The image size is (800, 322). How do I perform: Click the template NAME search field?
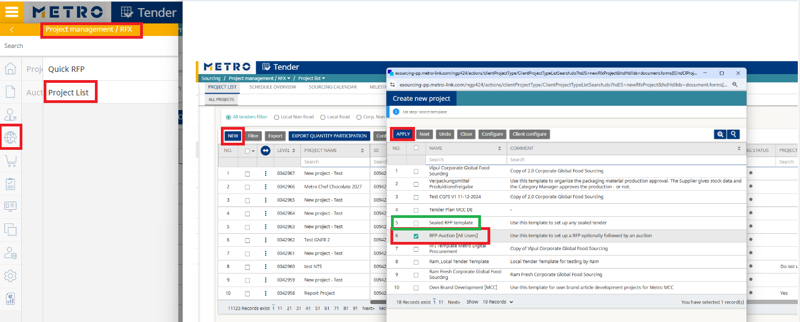[x=466, y=160]
